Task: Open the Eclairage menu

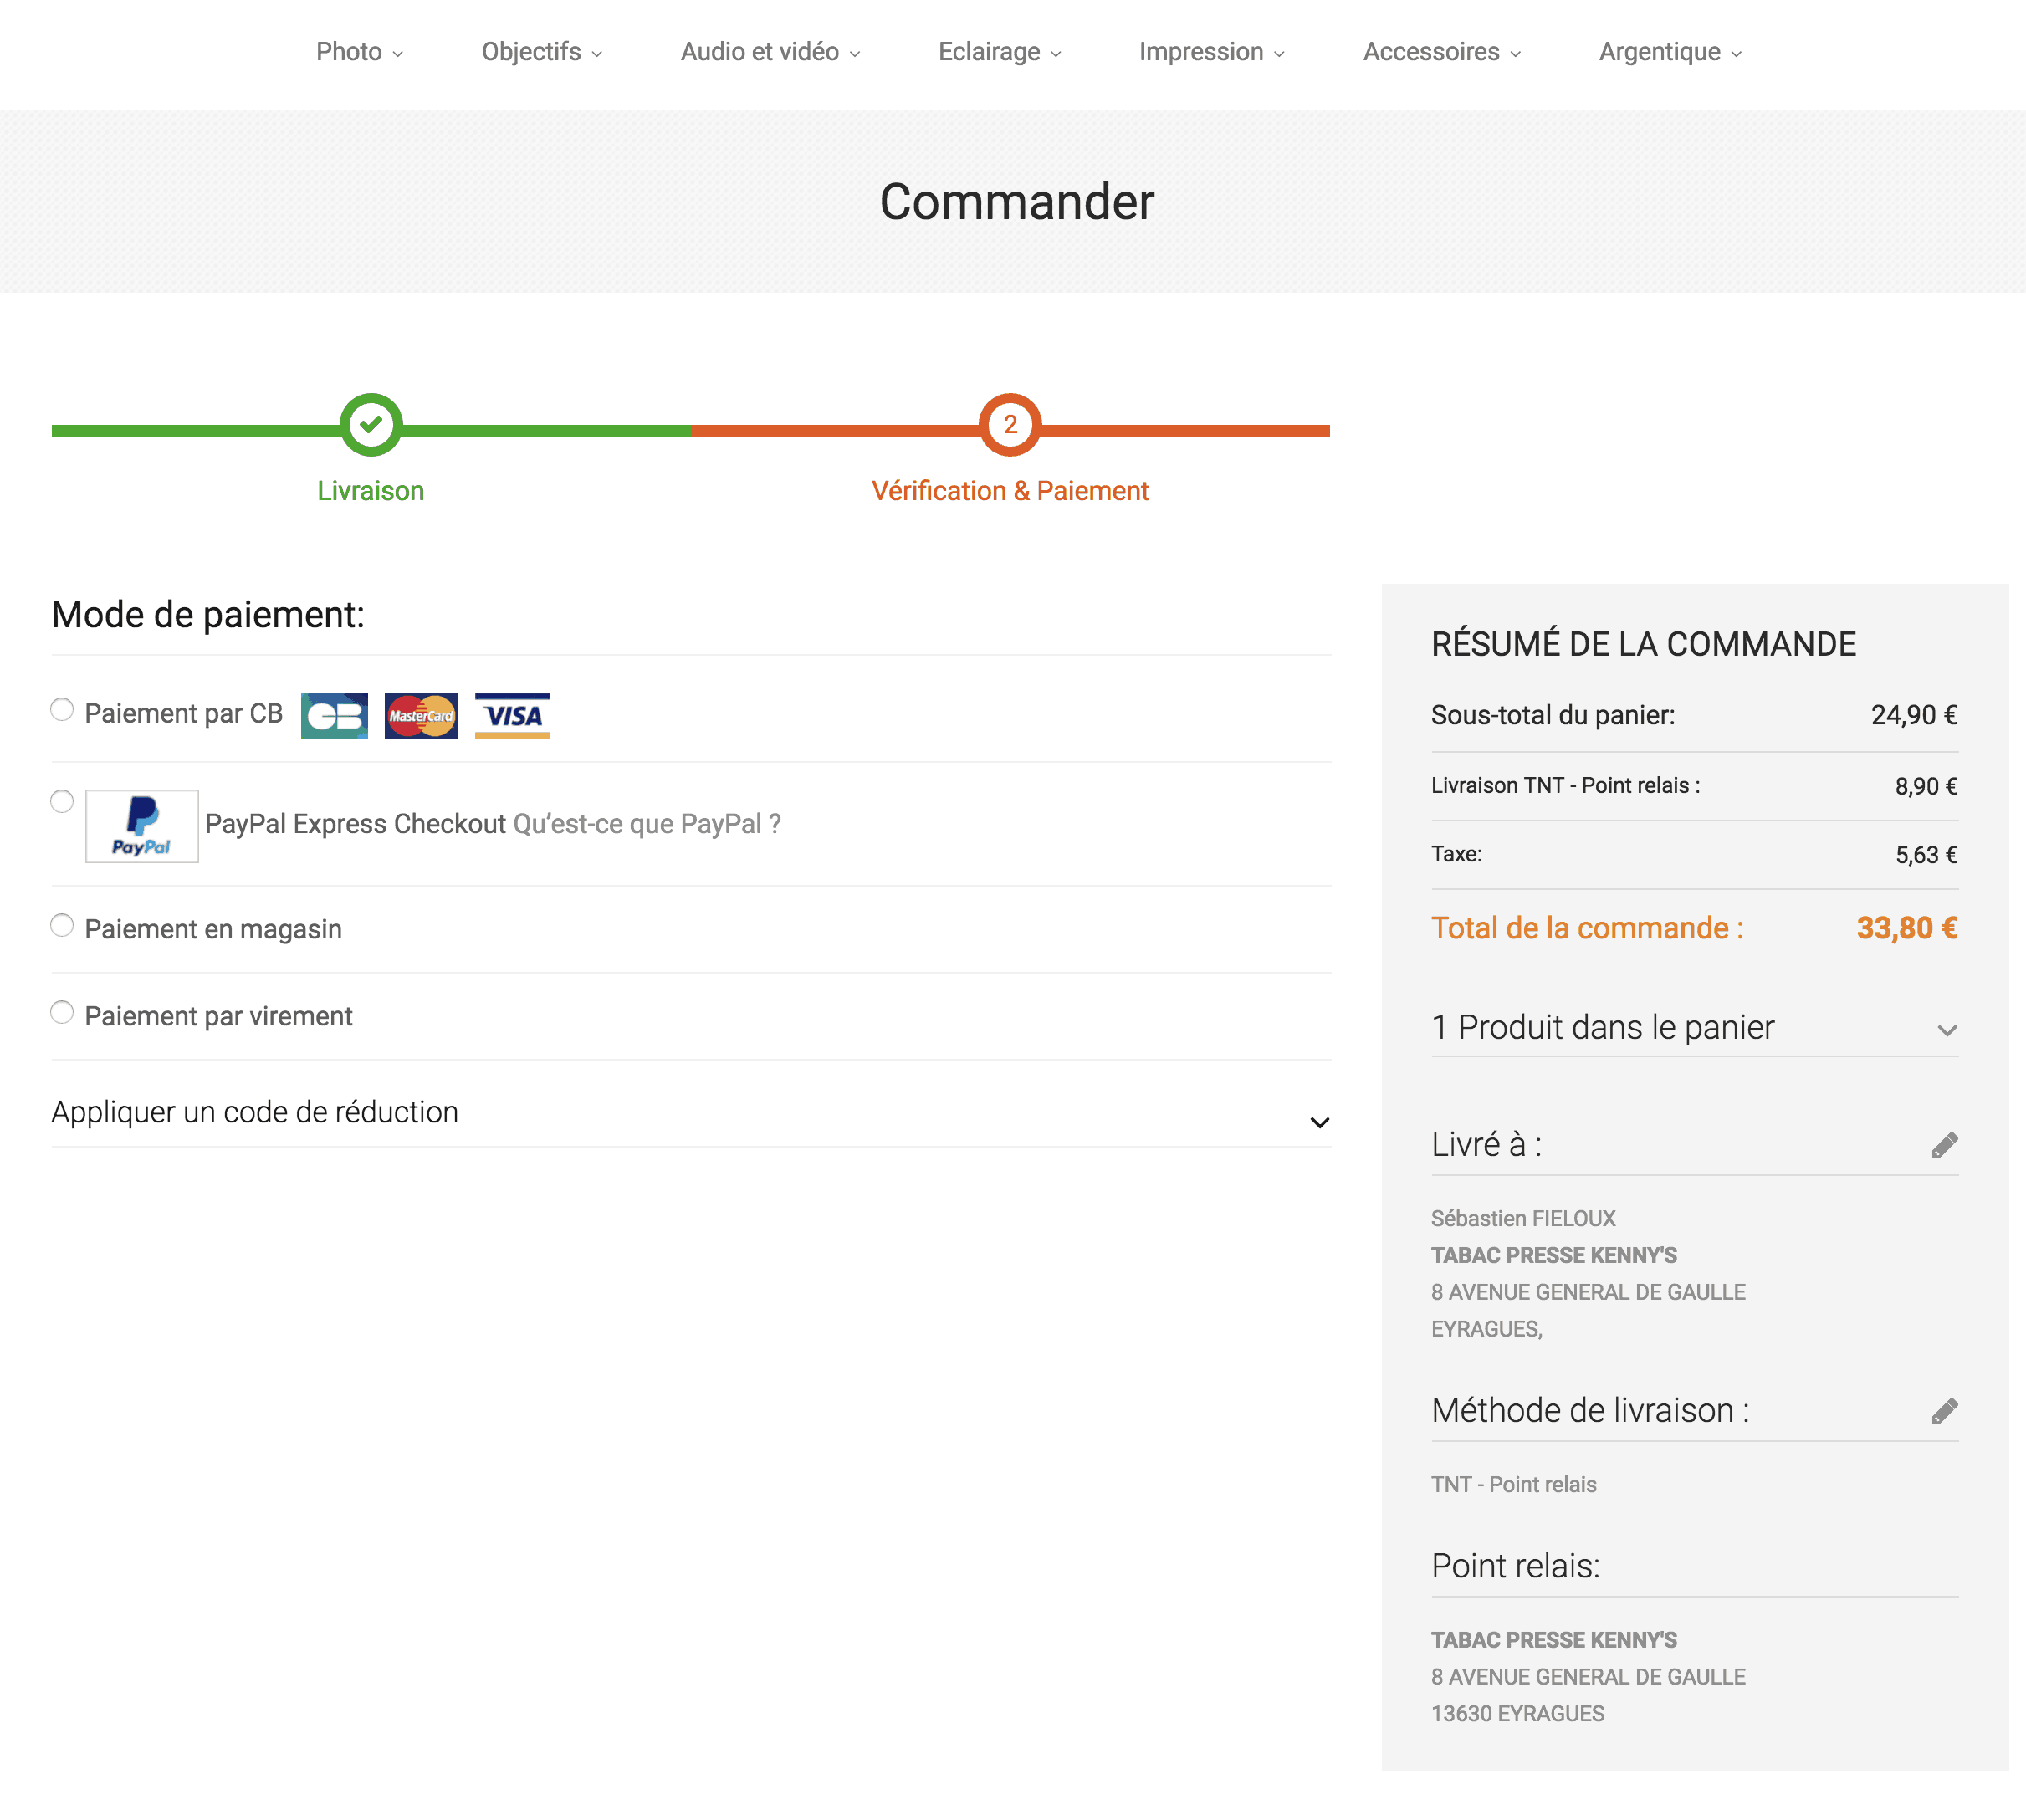Action: click(999, 52)
